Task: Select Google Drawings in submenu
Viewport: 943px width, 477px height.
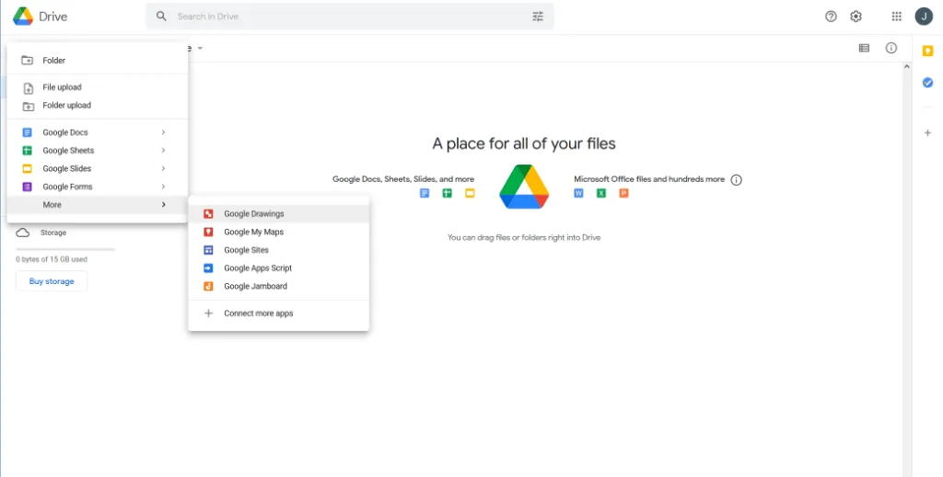Action: (x=278, y=213)
